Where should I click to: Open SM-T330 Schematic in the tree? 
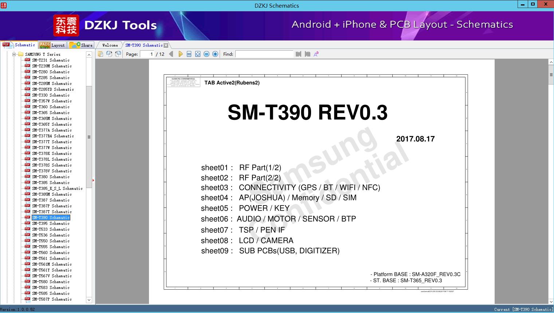(x=51, y=95)
